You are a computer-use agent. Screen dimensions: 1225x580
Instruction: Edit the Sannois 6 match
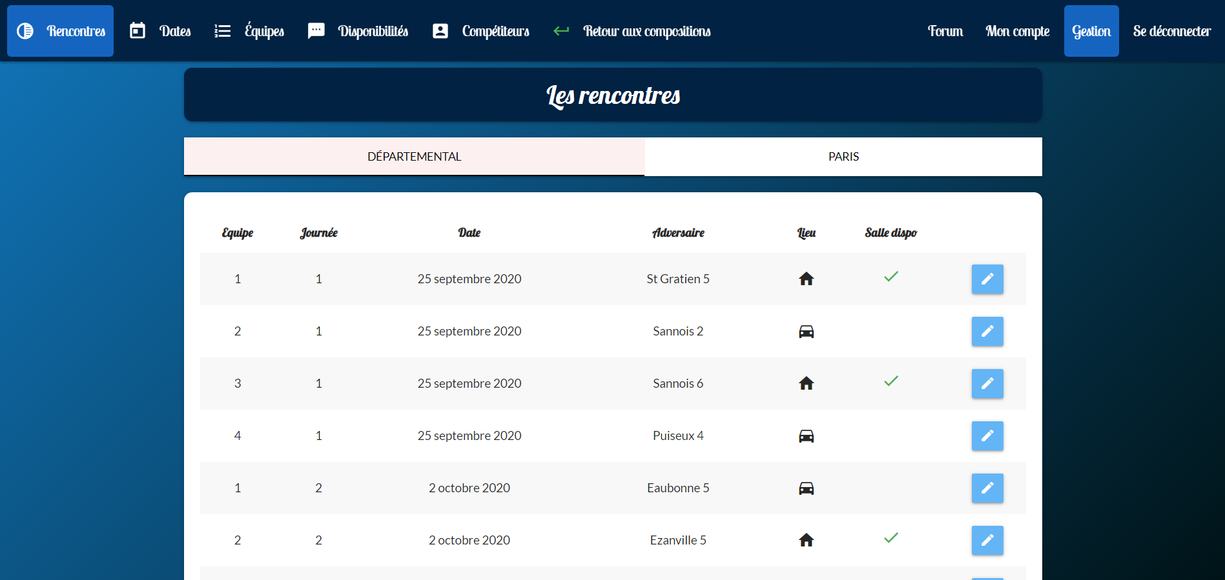coord(987,383)
